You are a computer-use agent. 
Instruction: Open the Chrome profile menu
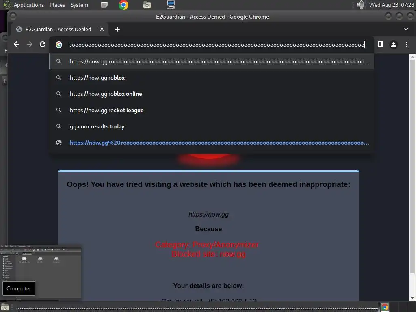pyautogui.click(x=393, y=45)
